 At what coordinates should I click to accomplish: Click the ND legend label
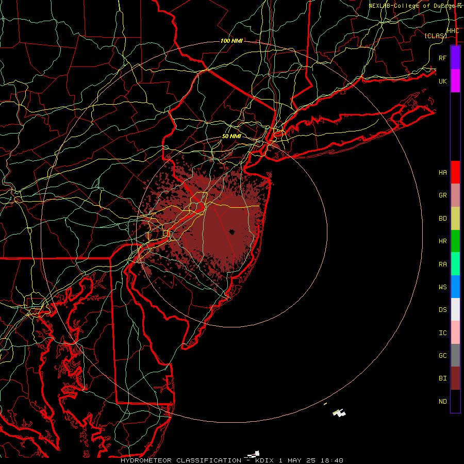click(442, 402)
